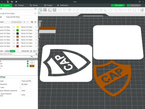Open the Project tab
Viewport: 145px width, 109px height.
pyautogui.click(x=48, y=5)
